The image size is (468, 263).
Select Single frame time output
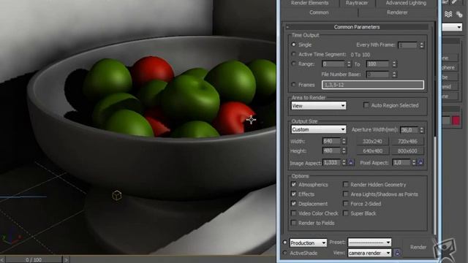[293, 45]
